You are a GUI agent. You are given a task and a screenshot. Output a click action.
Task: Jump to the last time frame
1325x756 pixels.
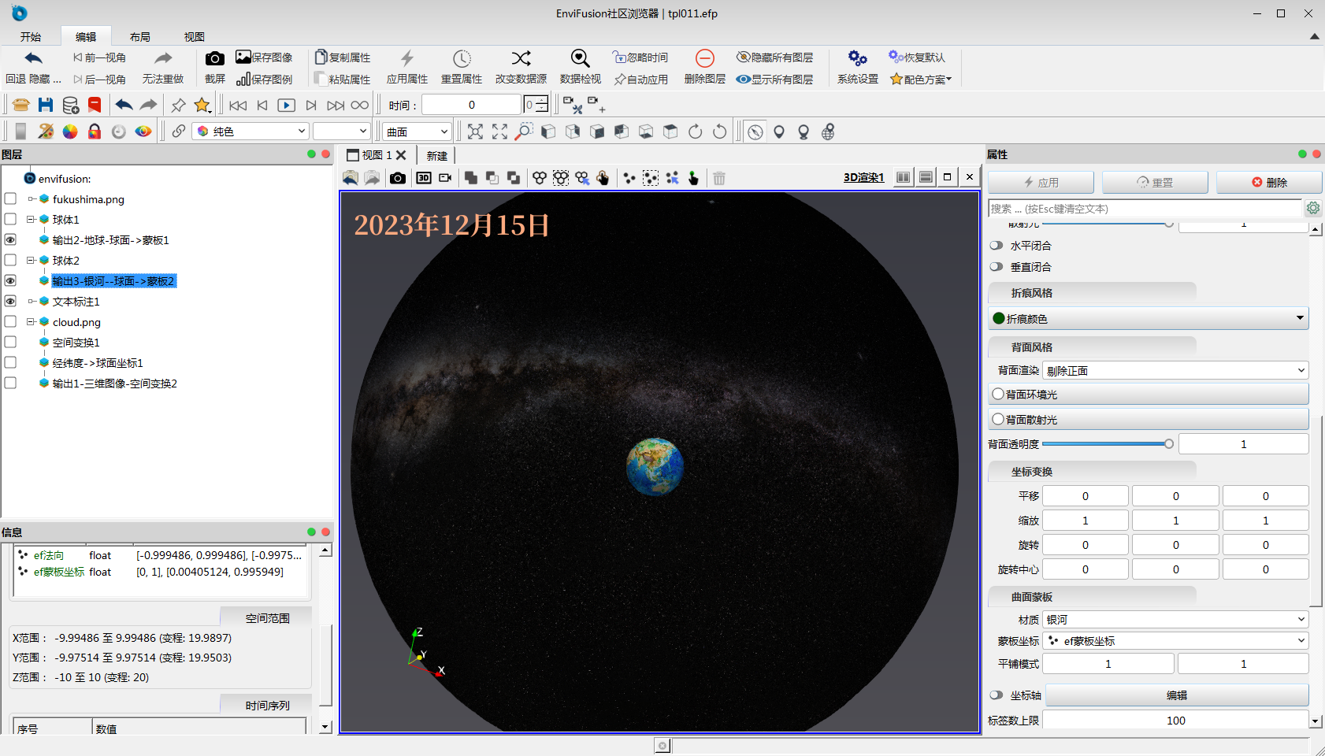coord(336,105)
